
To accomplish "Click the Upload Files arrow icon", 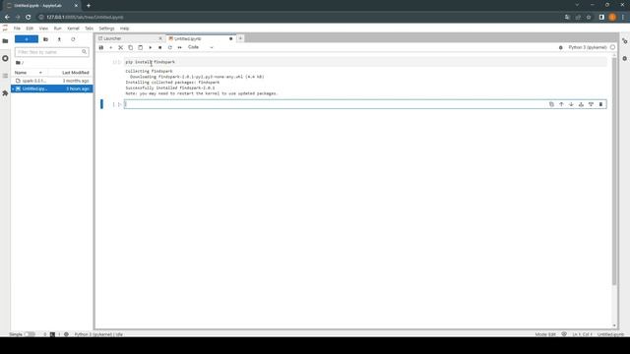I will (59, 39).
